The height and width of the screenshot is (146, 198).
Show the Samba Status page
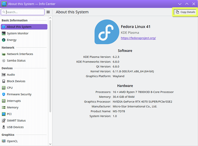(x=24, y=60)
